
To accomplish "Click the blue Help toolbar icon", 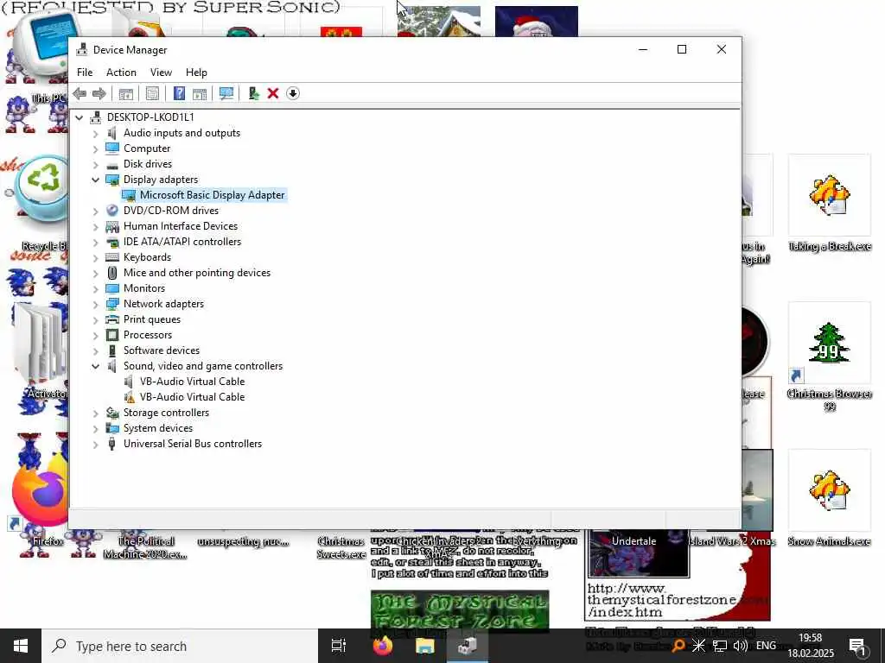I will coord(179,93).
